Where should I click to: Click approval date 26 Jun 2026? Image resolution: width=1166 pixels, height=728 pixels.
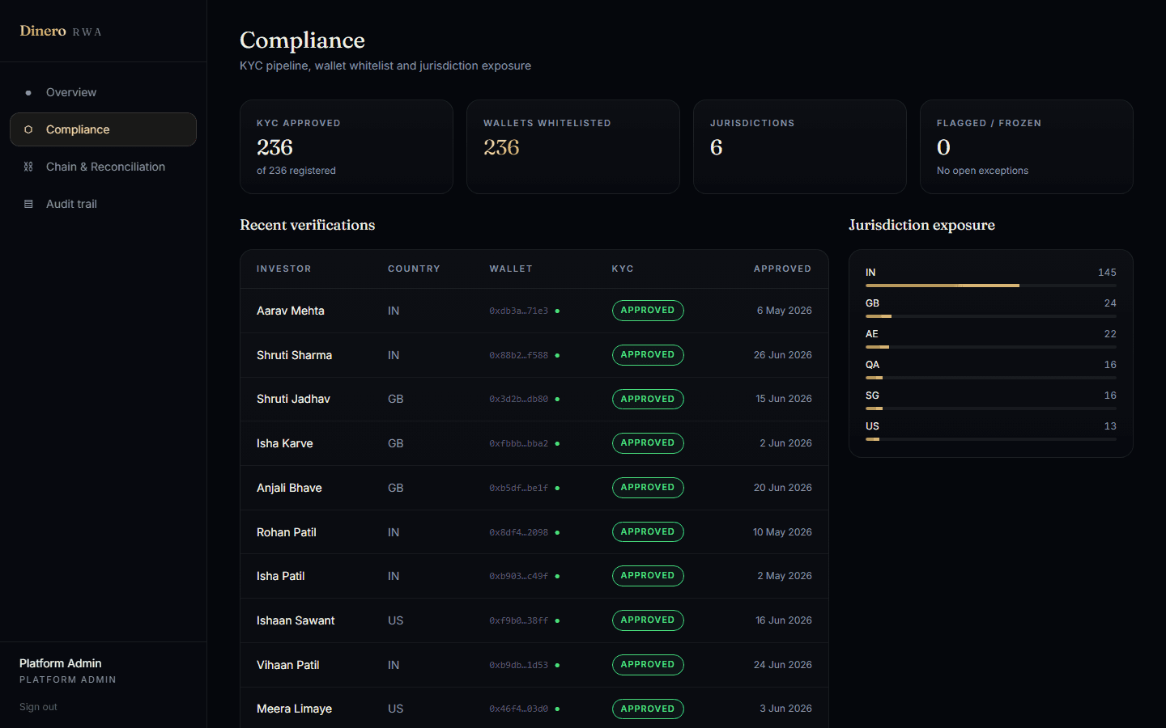click(783, 355)
